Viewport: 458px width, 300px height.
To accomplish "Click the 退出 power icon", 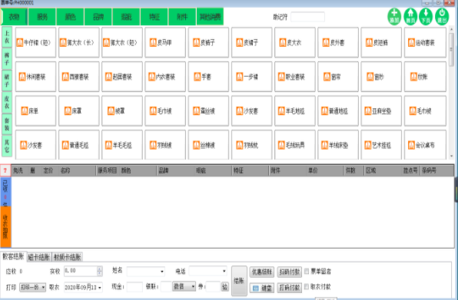I will [x=442, y=17].
